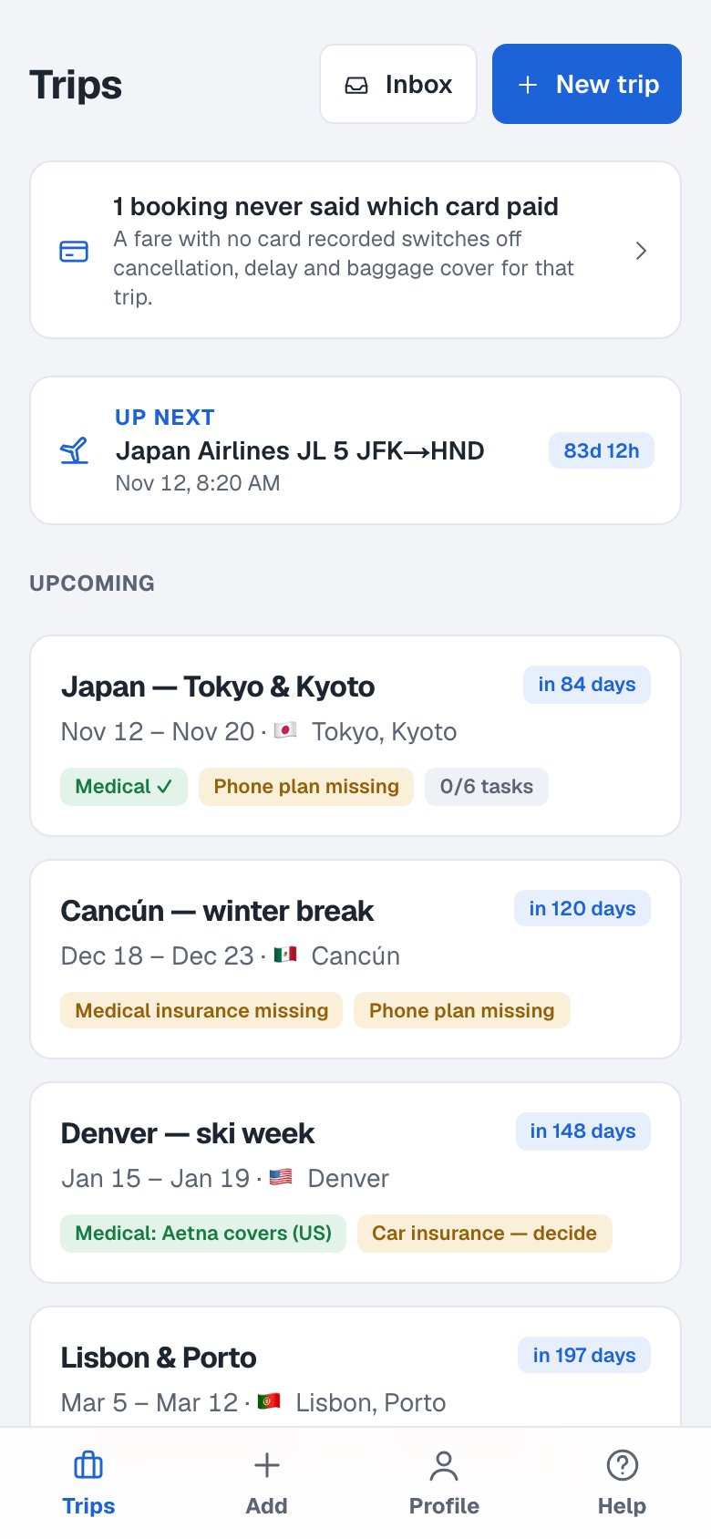Click Medical insurance missing on Cancún trip
The width and height of the screenshot is (711, 1539).
(x=201, y=1010)
